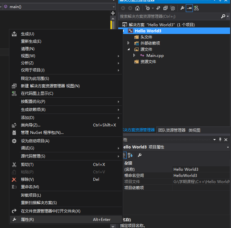Click 卸载项目(L)
This screenshot has width=231, height=228.
click(66, 195)
